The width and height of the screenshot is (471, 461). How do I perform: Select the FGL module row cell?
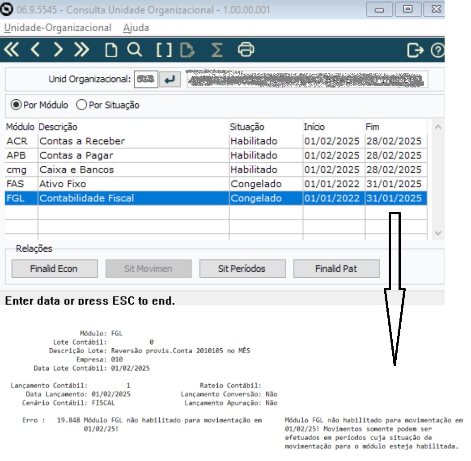pos(21,198)
